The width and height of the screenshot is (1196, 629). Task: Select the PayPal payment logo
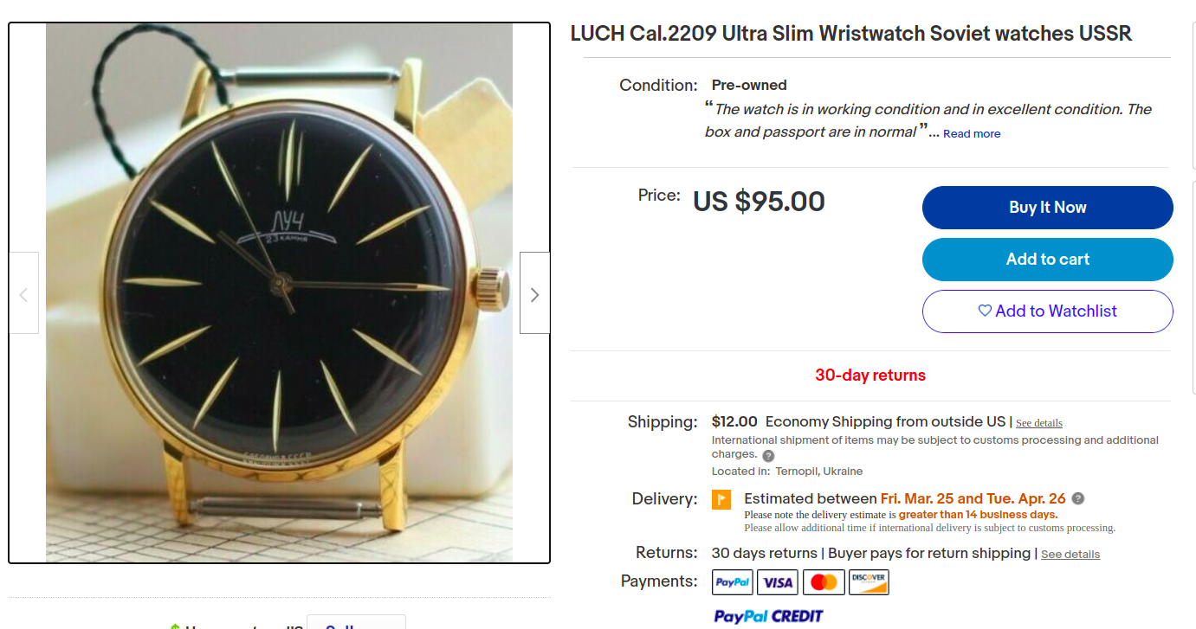click(733, 582)
